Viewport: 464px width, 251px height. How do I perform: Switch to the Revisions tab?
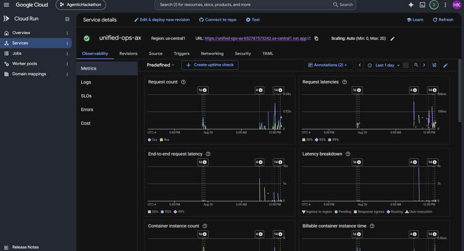(x=128, y=53)
